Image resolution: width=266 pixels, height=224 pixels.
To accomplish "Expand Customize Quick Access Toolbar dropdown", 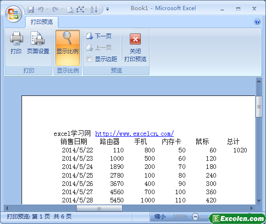I will pos(107,9).
